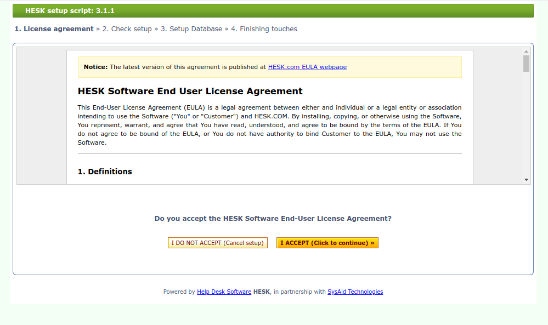Open the HESK.com EULA webpage link
This screenshot has width=548, height=325.
(x=307, y=67)
